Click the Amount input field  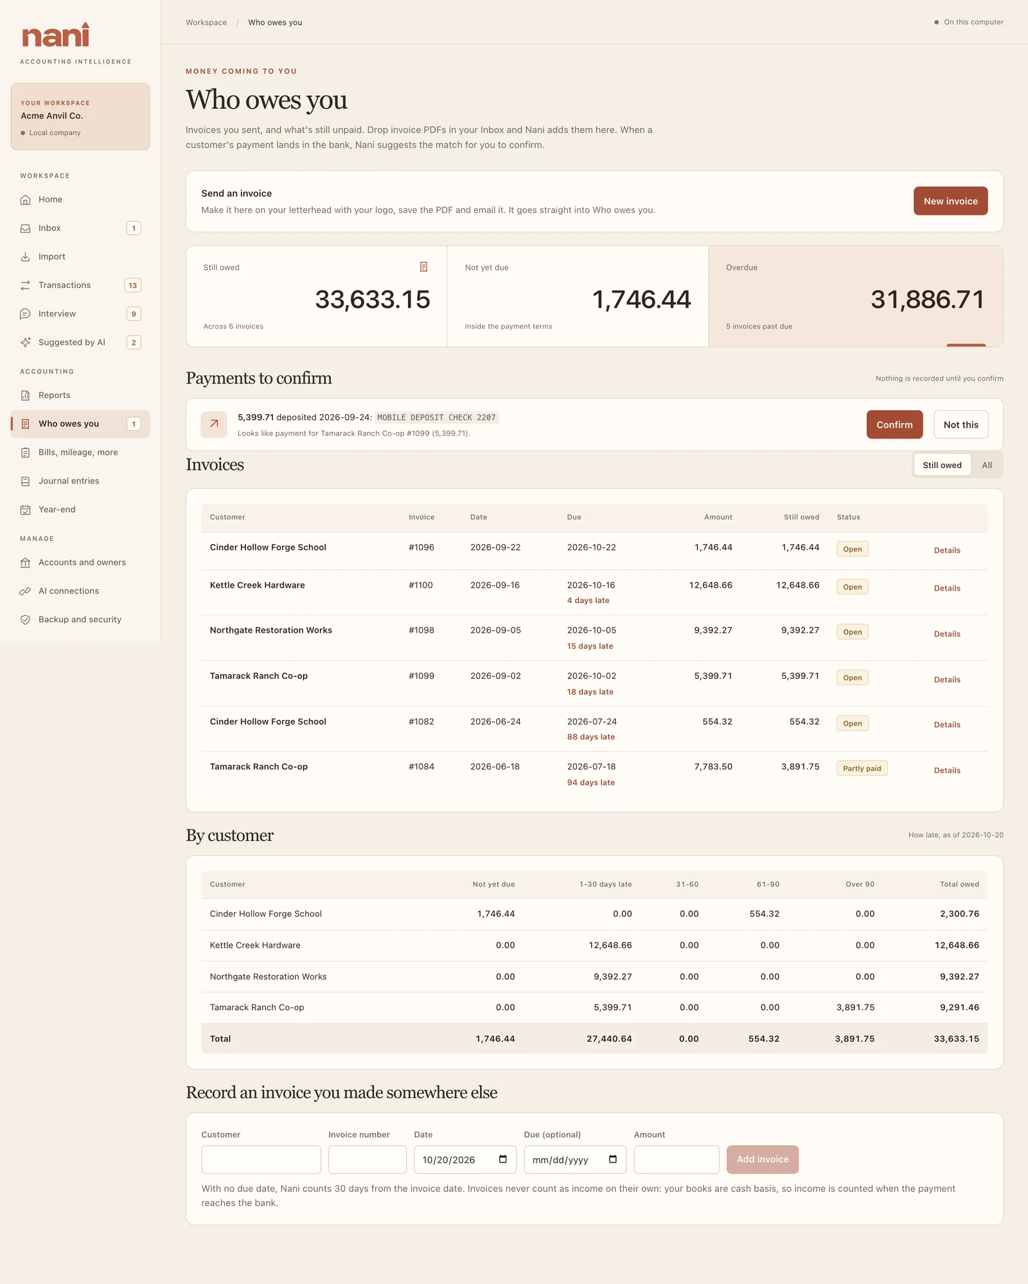(677, 1159)
